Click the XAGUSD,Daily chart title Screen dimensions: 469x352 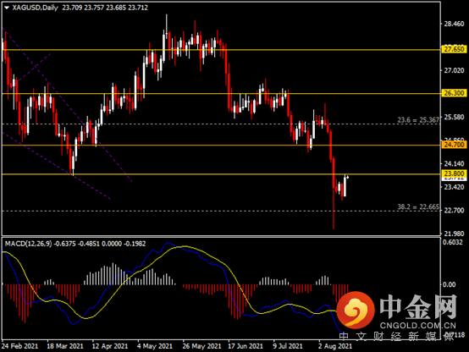pyautogui.click(x=35, y=8)
